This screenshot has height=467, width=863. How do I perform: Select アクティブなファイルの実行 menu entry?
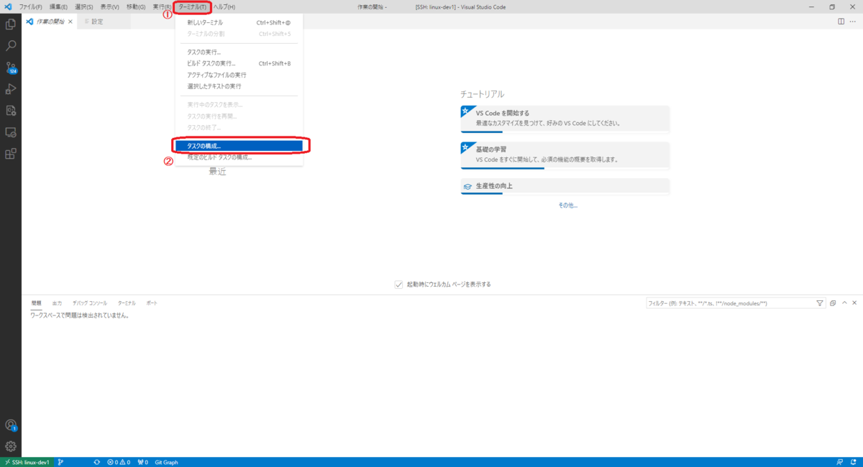pyautogui.click(x=239, y=75)
